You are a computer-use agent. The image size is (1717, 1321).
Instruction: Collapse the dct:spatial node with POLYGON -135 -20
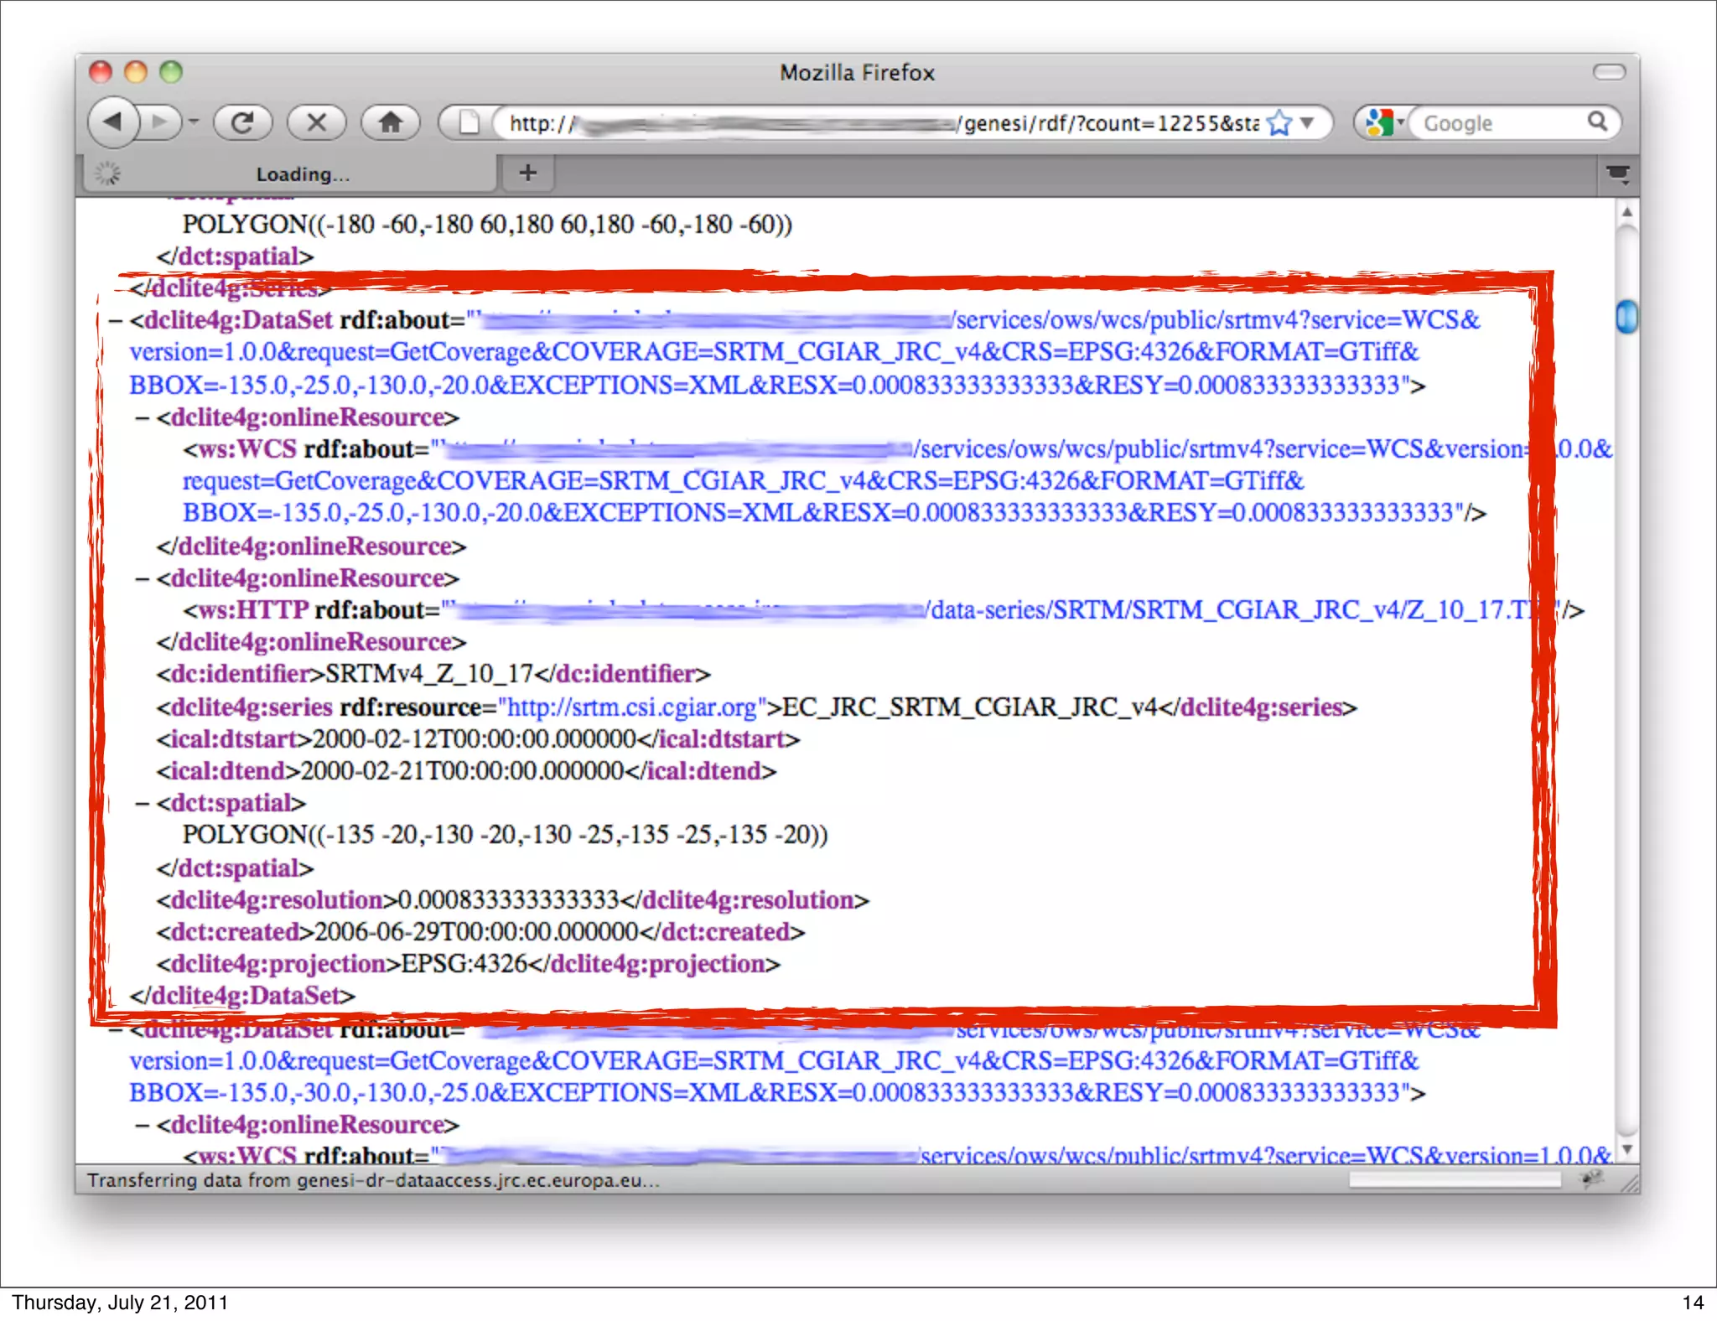coord(143,804)
